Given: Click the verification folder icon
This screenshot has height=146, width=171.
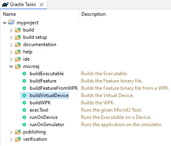Looking at the screenshot, I should pos(18,139).
